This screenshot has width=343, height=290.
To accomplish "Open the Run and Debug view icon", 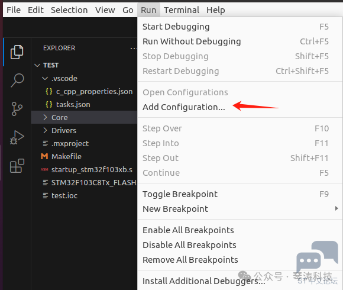I will [17, 137].
